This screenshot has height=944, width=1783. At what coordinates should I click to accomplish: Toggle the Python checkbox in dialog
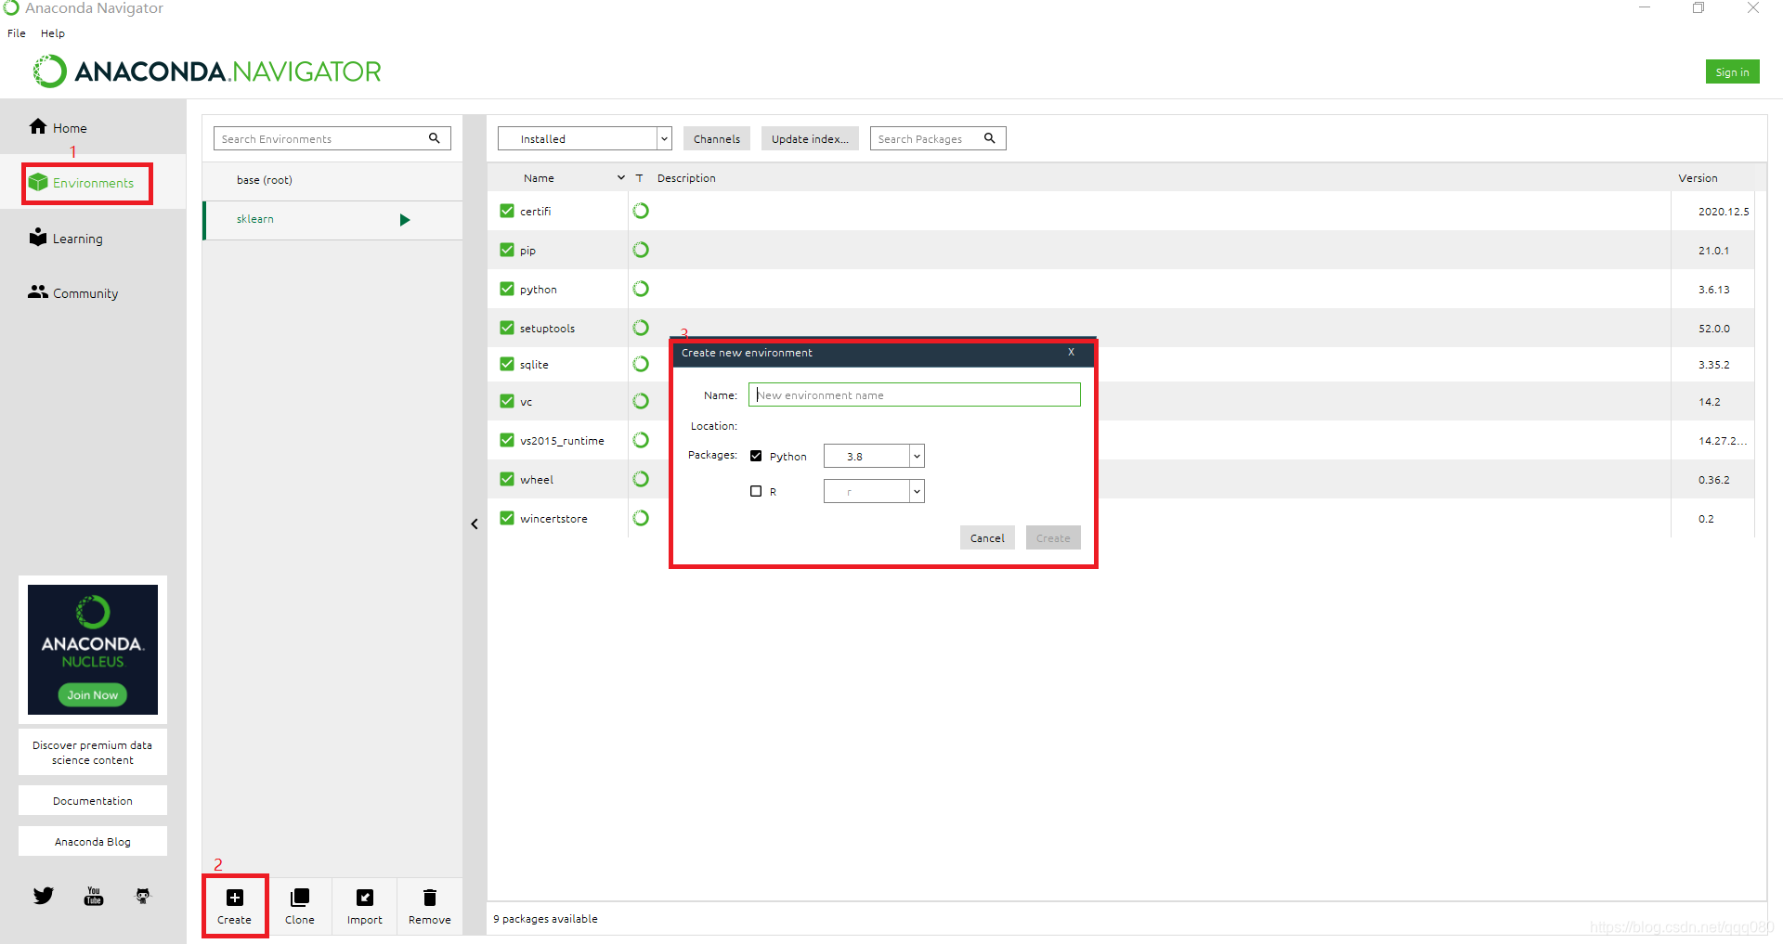pos(756,456)
